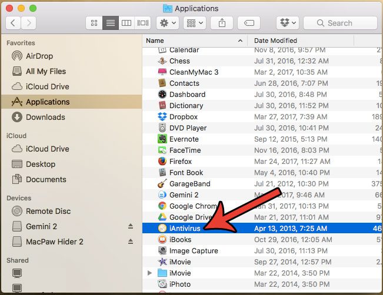Screen dimensions: 383x295
Task: Select the Firefox application icon
Action: (x=162, y=162)
